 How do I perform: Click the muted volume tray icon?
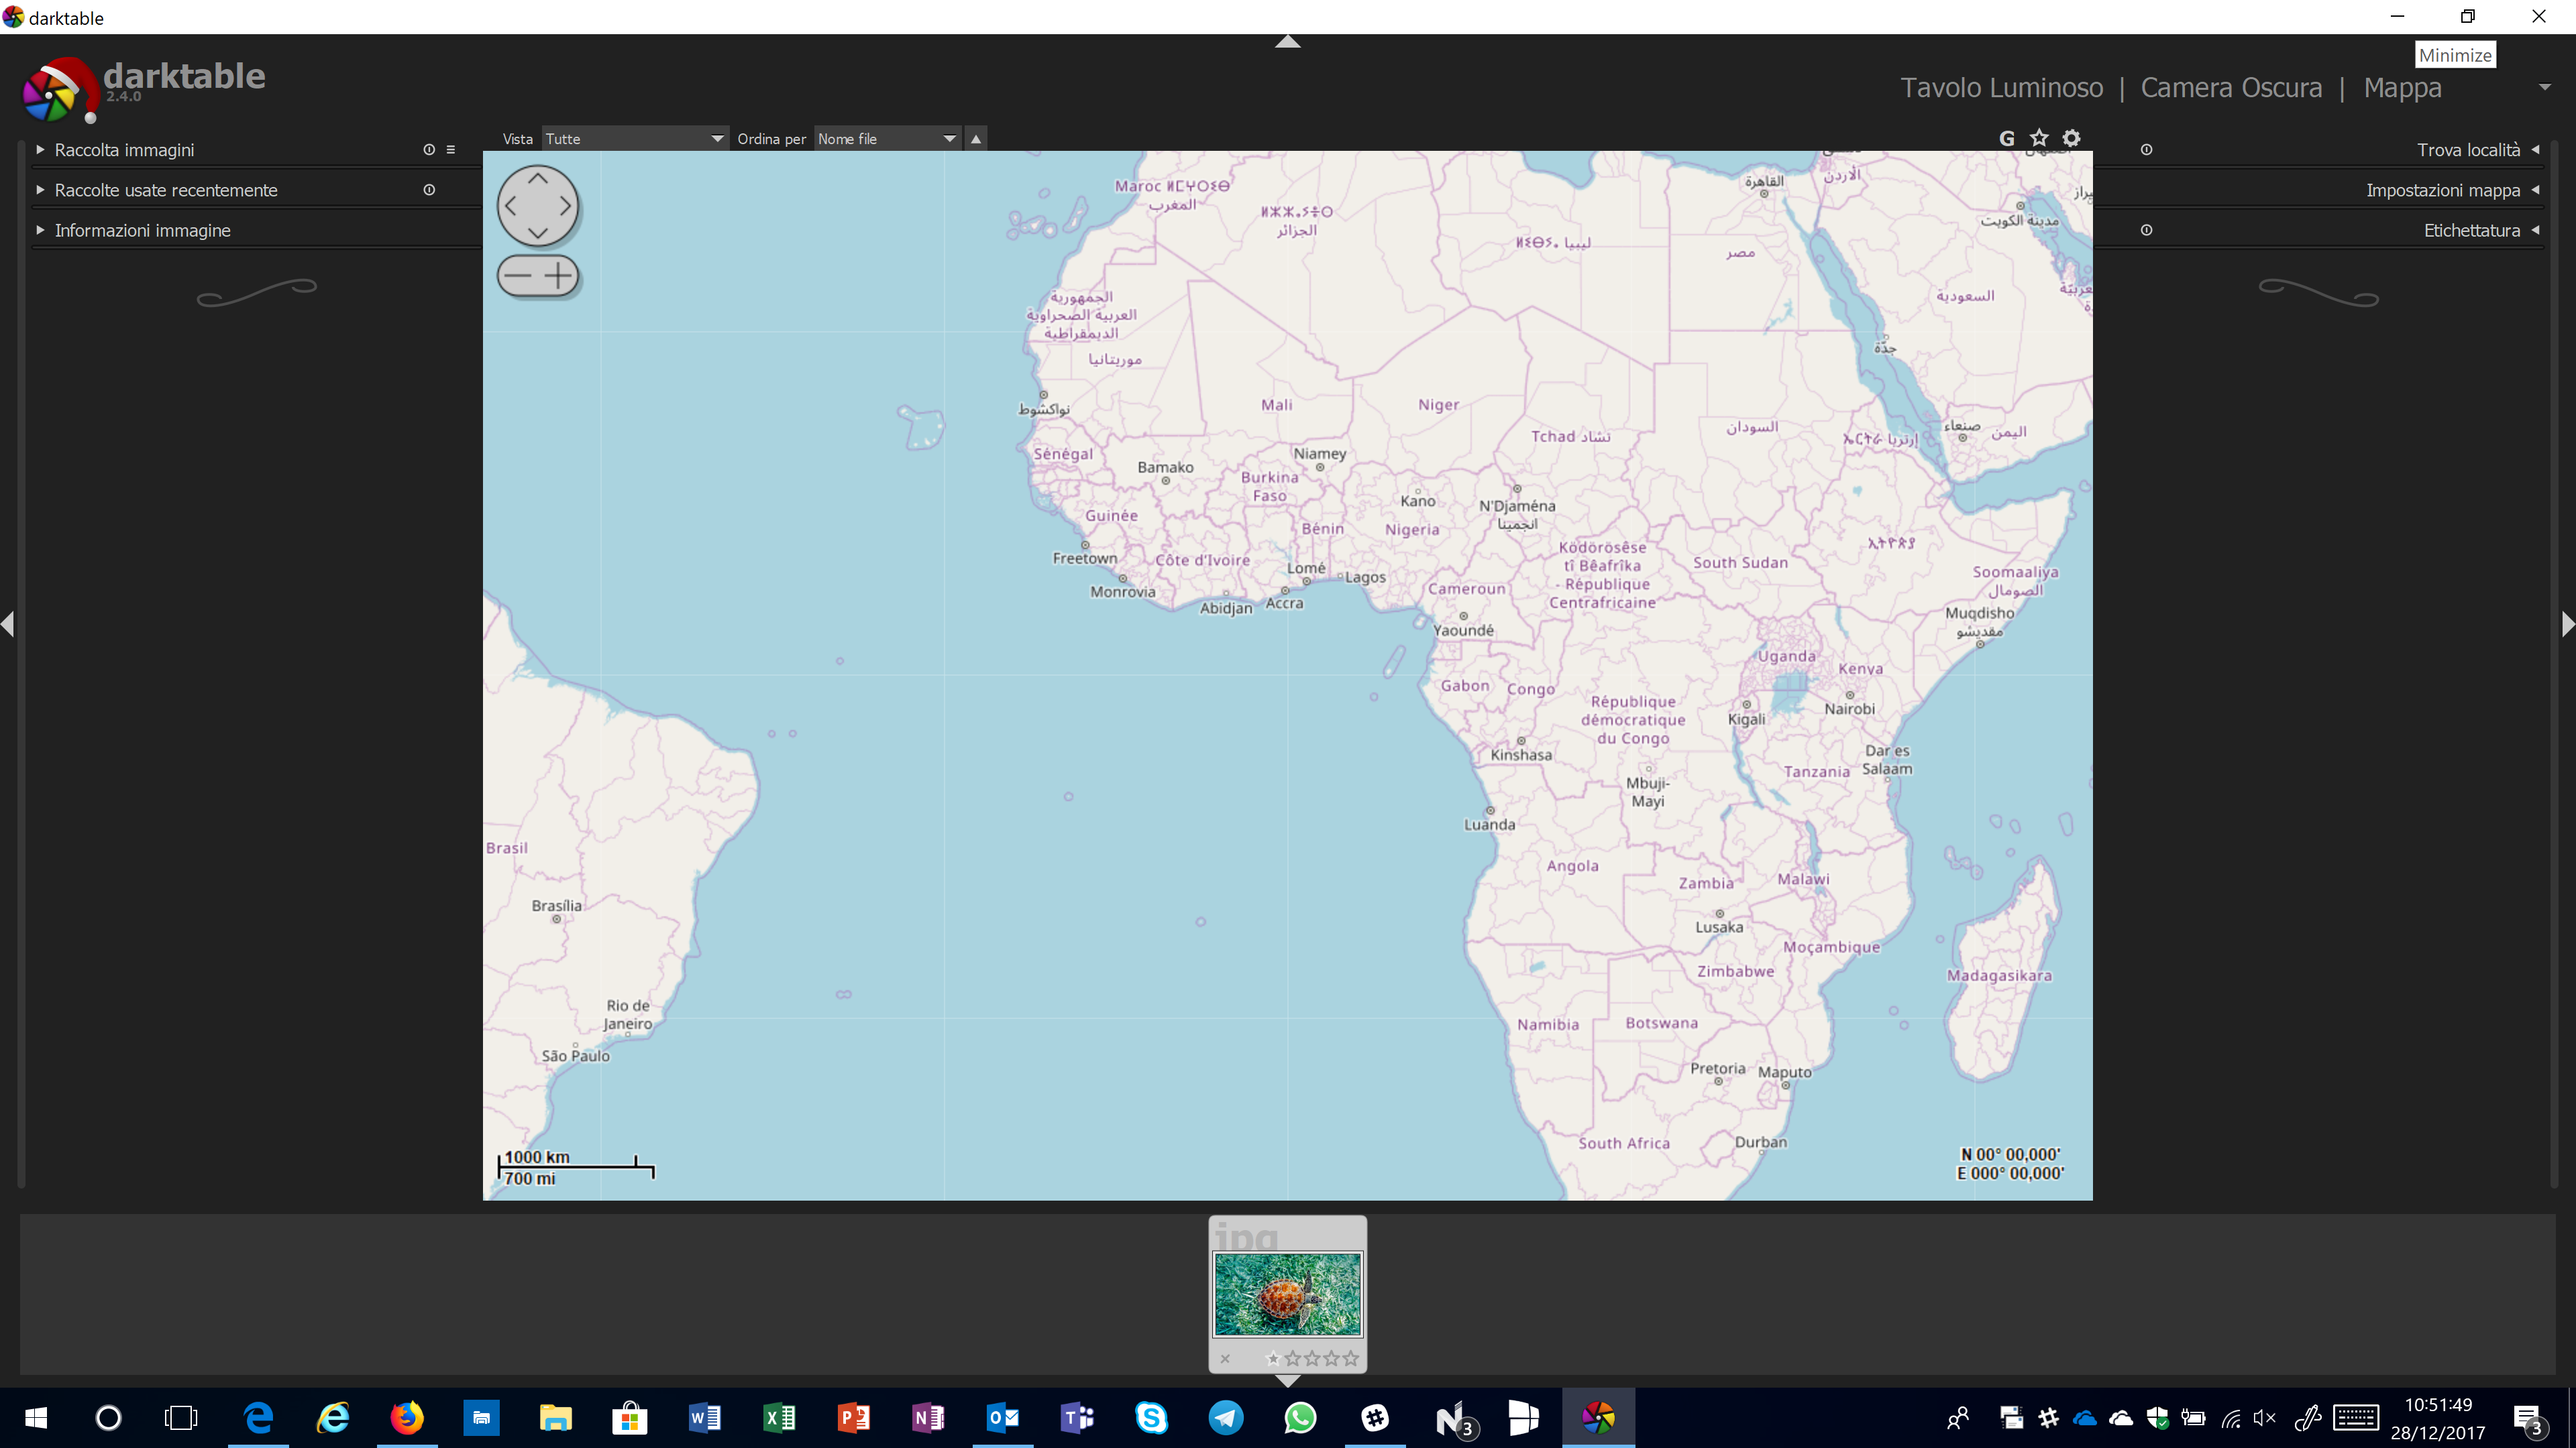pyautogui.click(x=2264, y=1418)
